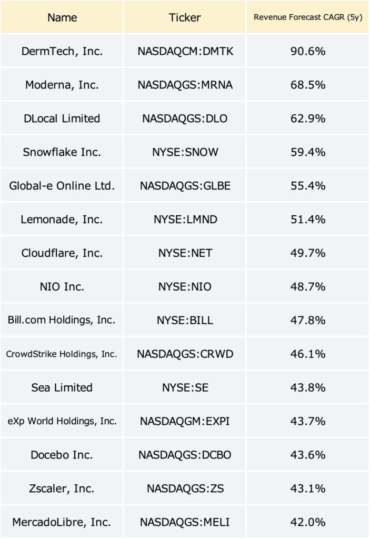
Task: Click the MercadoLibre, Inc. cell
Action: [62, 522]
